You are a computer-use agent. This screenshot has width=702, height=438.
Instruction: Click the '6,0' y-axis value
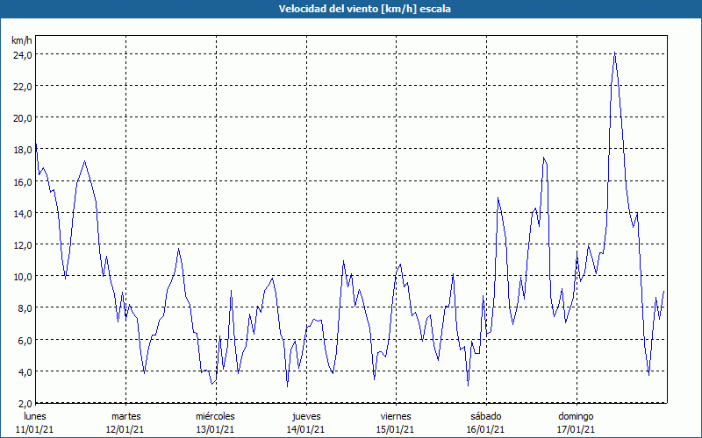coord(25,341)
